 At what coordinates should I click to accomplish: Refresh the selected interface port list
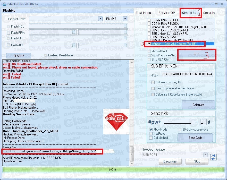(x=213, y=157)
